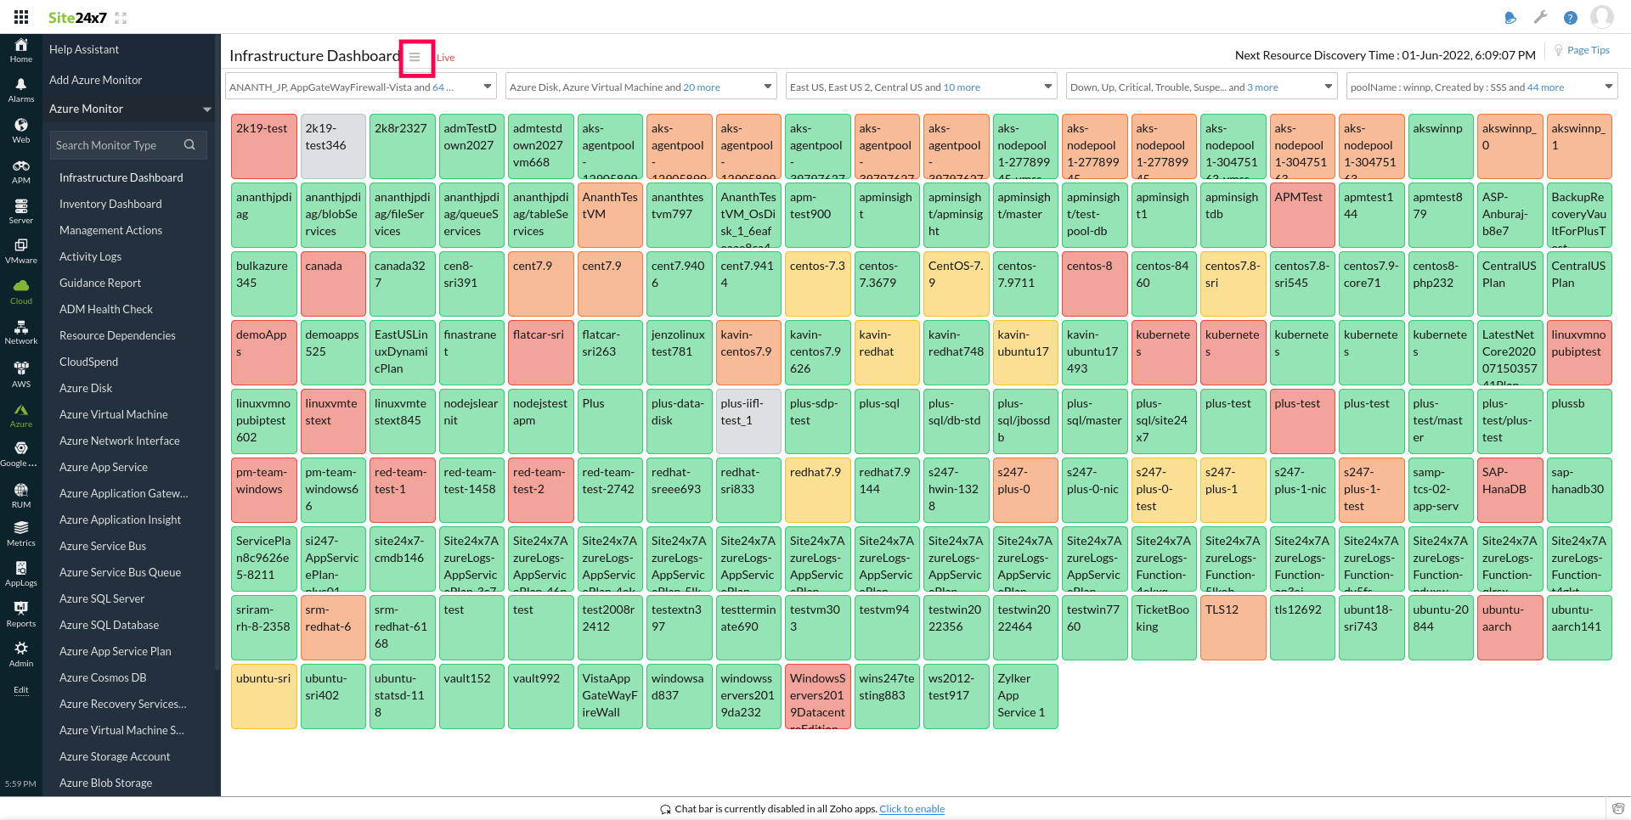Open the Alarms section in sidebar
The height and width of the screenshot is (820, 1631).
(21, 89)
